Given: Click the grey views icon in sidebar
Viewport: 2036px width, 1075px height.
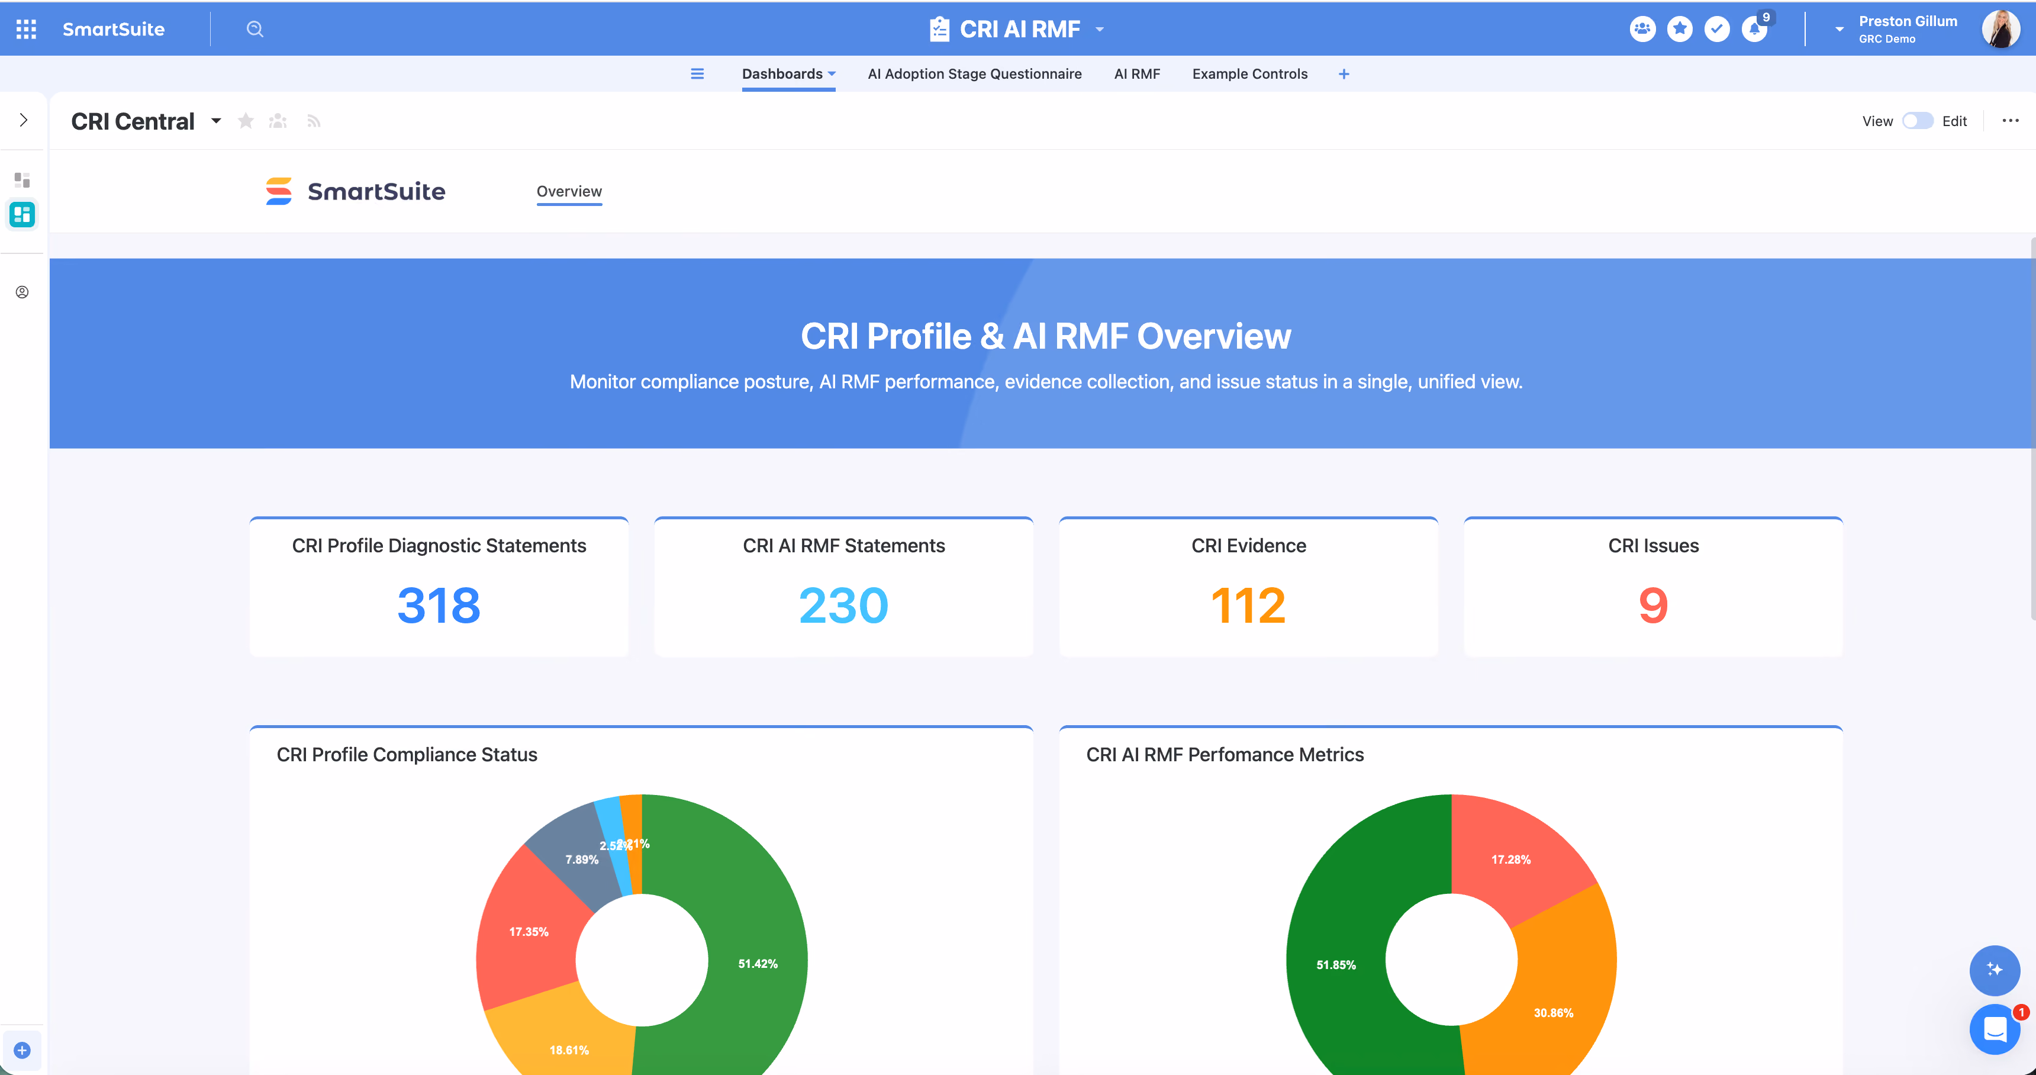Looking at the screenshot, I should pos(22,180).
